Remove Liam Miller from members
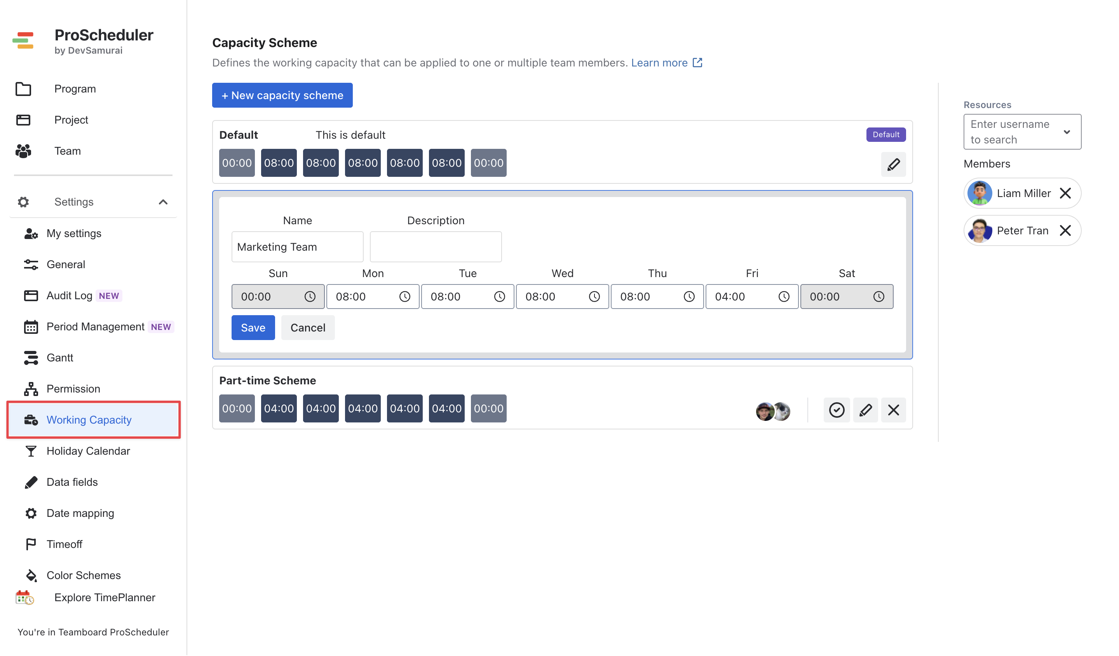Viewport: 1119px width, 656px height. (x=1065, y=194)
